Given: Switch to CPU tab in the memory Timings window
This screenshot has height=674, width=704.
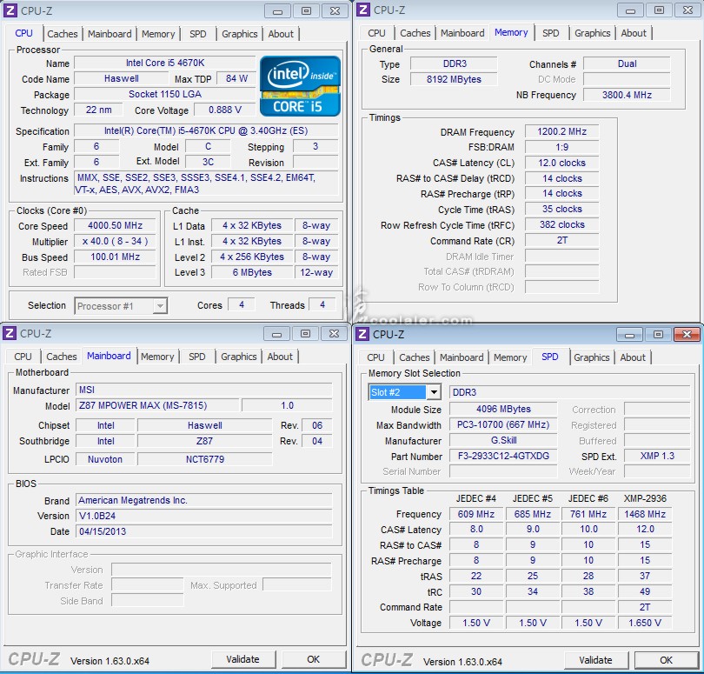Looking at the screenshot, I should pos(376,33).
